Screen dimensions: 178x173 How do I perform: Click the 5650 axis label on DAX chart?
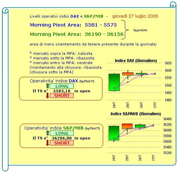(168, 63)
